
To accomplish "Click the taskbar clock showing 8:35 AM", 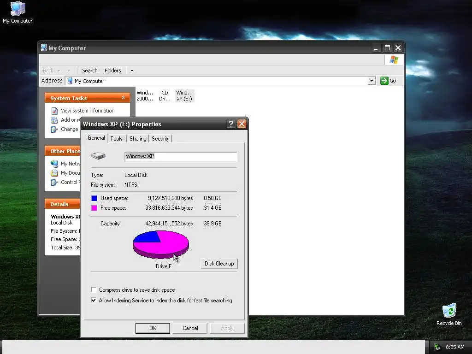I will [x=455, y=347].
